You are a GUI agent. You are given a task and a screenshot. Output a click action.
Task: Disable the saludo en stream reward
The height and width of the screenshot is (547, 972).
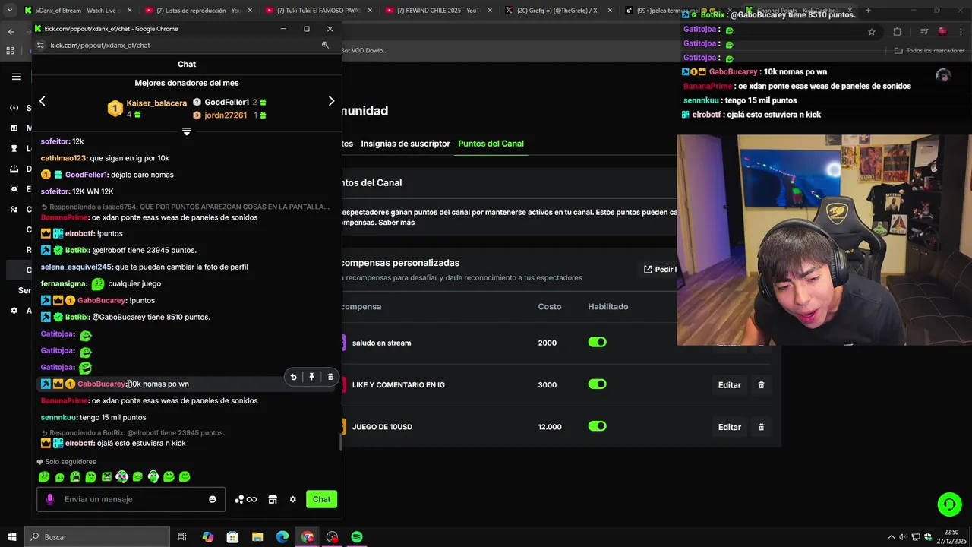598,342
